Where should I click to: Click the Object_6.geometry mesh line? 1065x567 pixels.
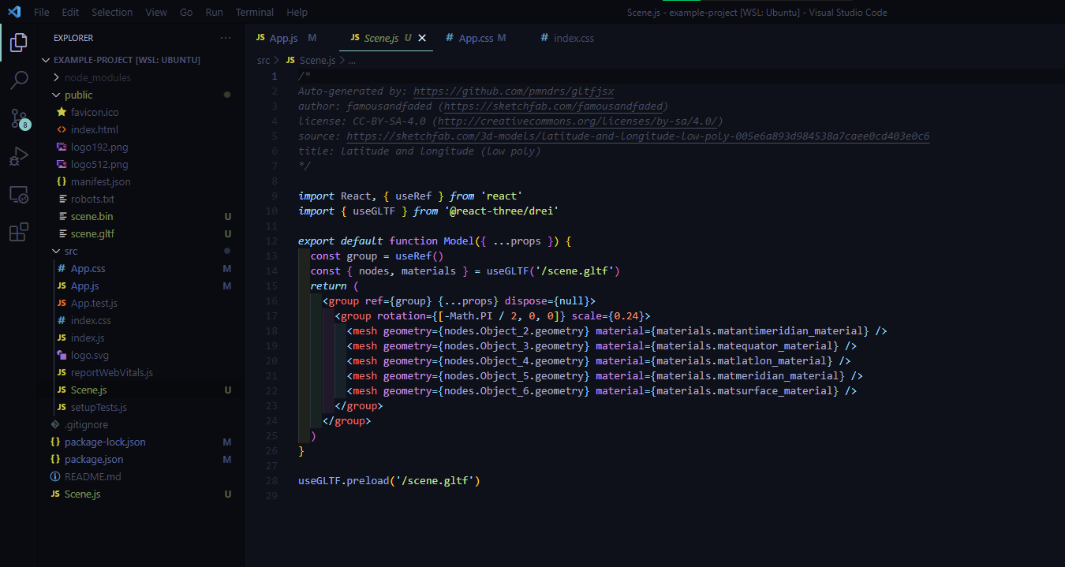pyautogui.click(x=602, y=390)
